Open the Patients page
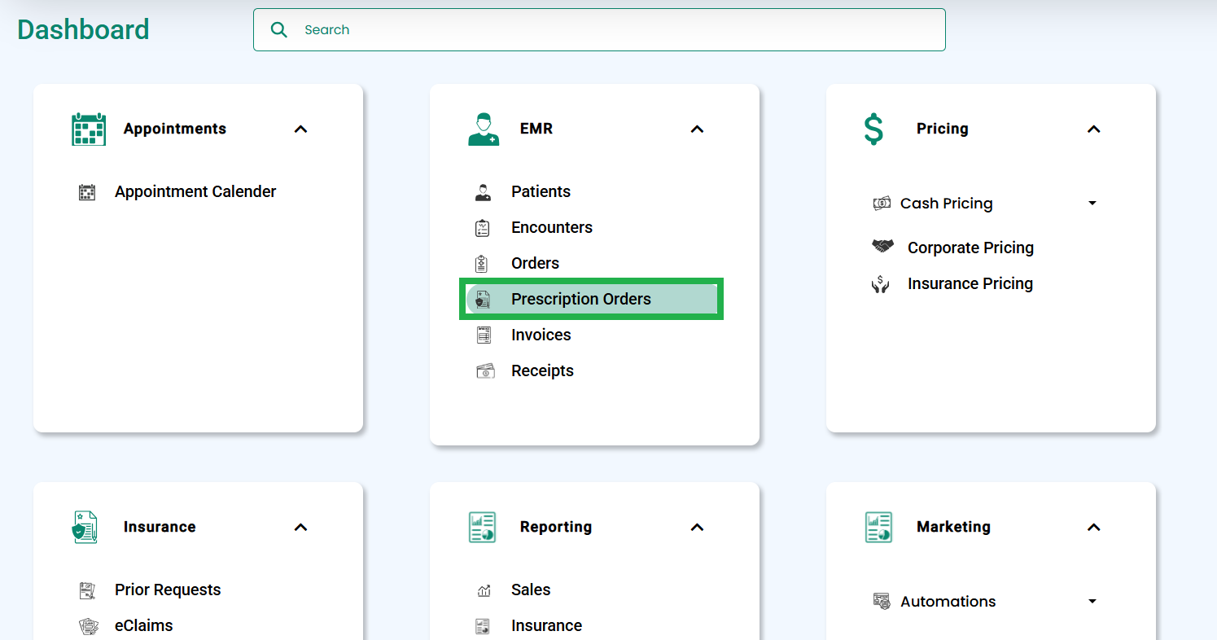1217x640 pixels. 541,192
